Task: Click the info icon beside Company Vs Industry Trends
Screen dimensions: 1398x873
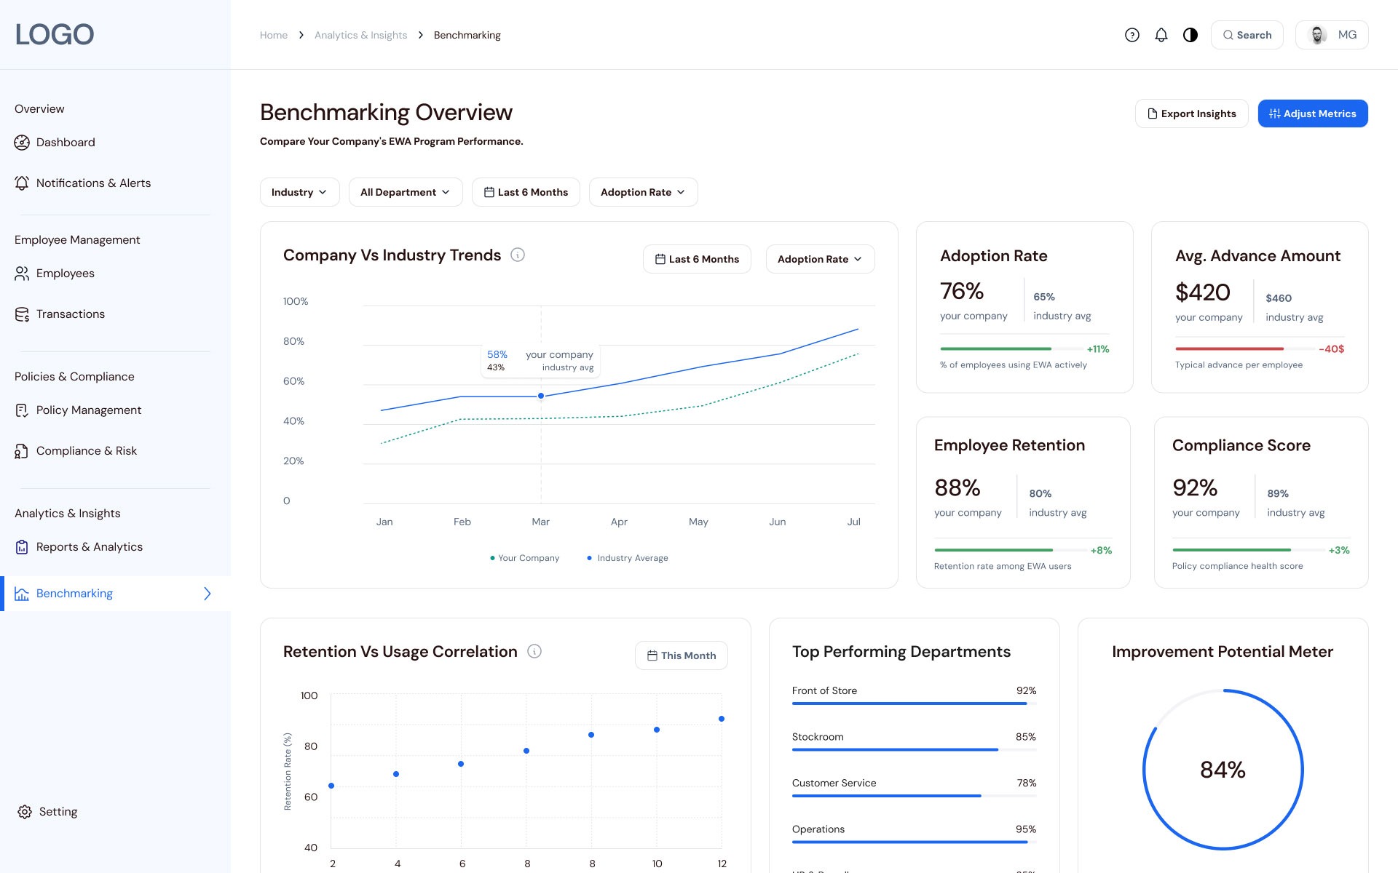Action: (x=518, y=255)
